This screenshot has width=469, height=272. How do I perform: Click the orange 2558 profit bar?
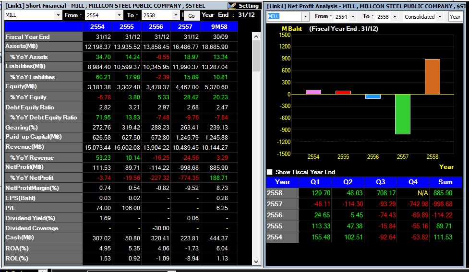tap(432, 77)
